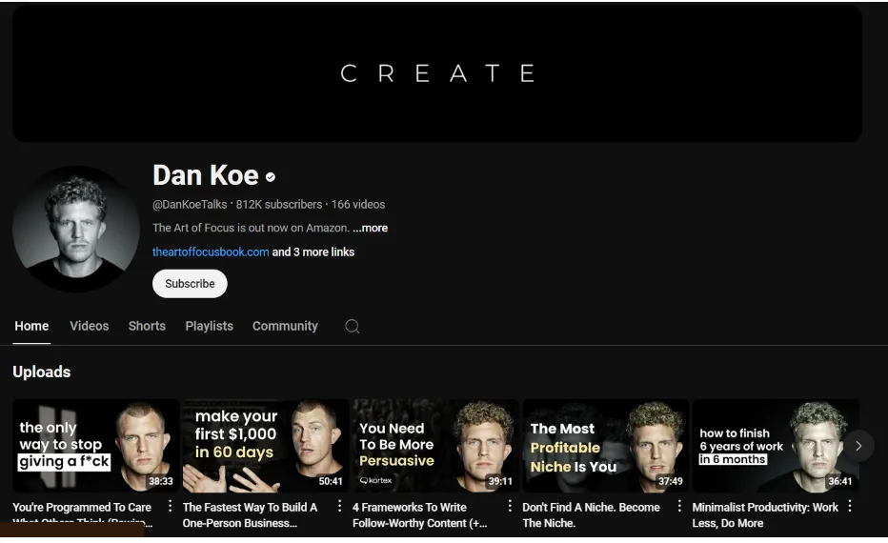Expand channel description via ...more
The height and width of the screenshot is (543, 888).
point(370,229)
